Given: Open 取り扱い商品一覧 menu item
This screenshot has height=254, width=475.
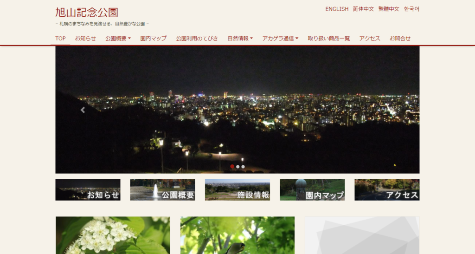Looking at the screenshot, I should point(329,39).
